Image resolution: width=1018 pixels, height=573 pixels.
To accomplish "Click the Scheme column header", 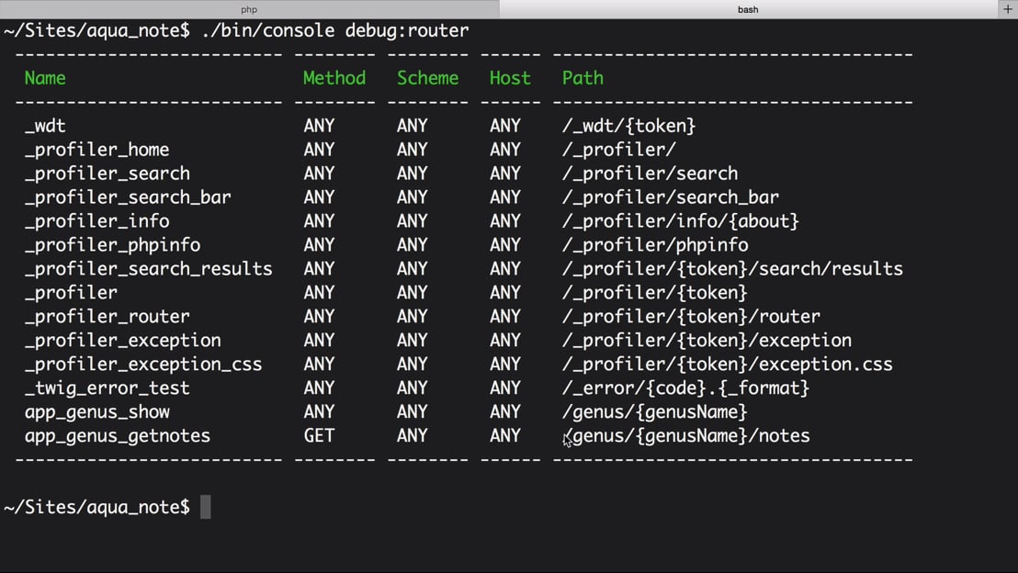I will [x=427, y=78].
